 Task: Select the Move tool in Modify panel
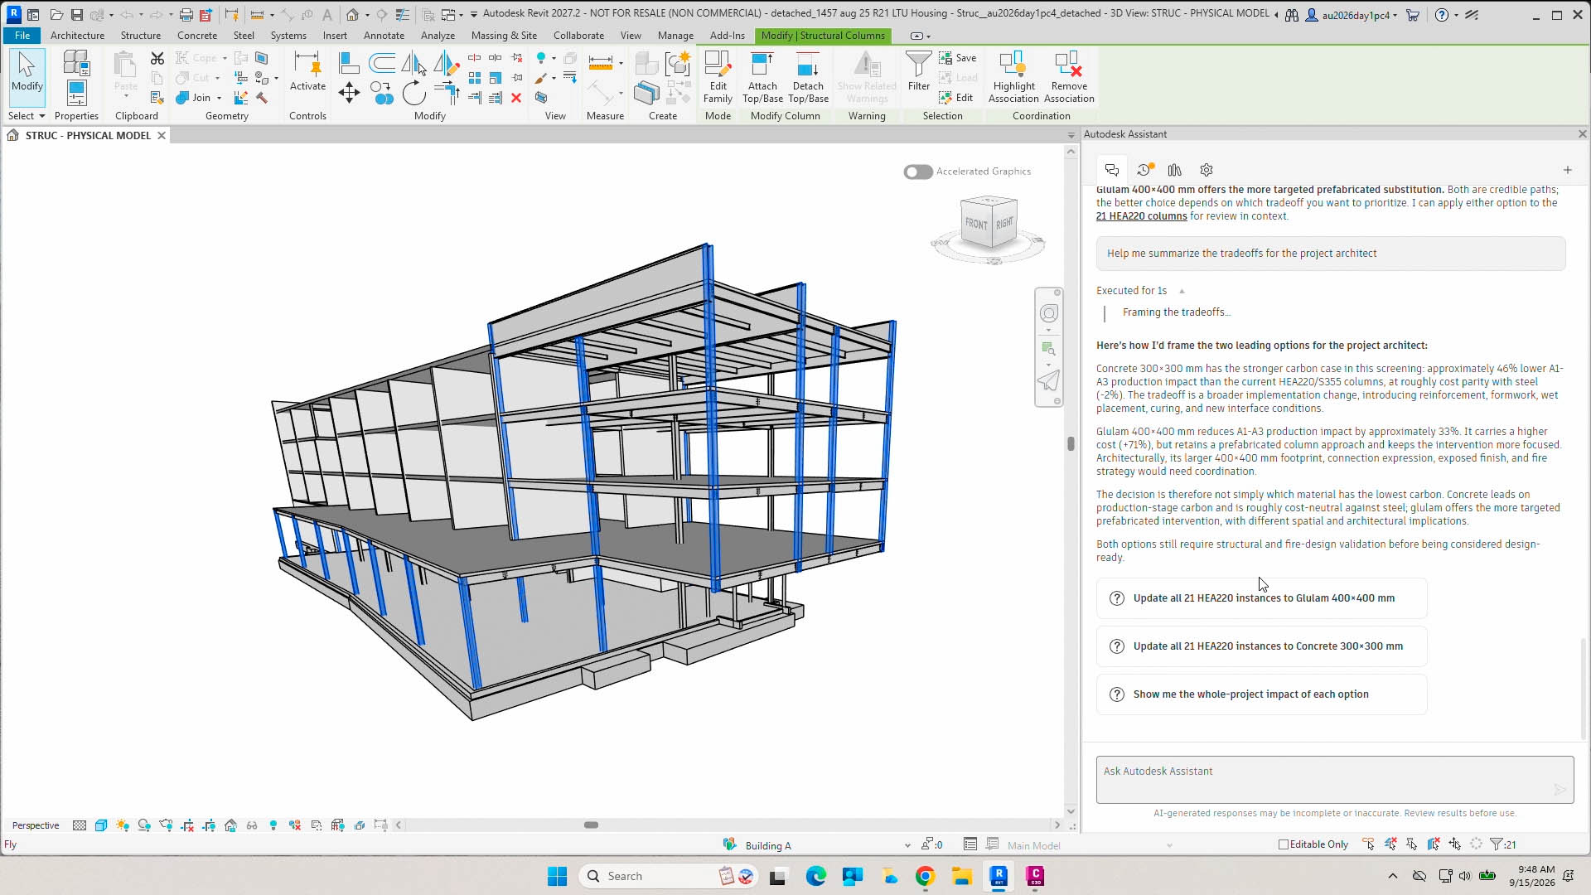pyautogui.click(x=349, y=92)
